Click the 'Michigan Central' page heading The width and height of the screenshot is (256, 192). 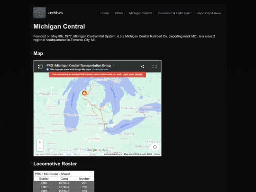[59, 27]
